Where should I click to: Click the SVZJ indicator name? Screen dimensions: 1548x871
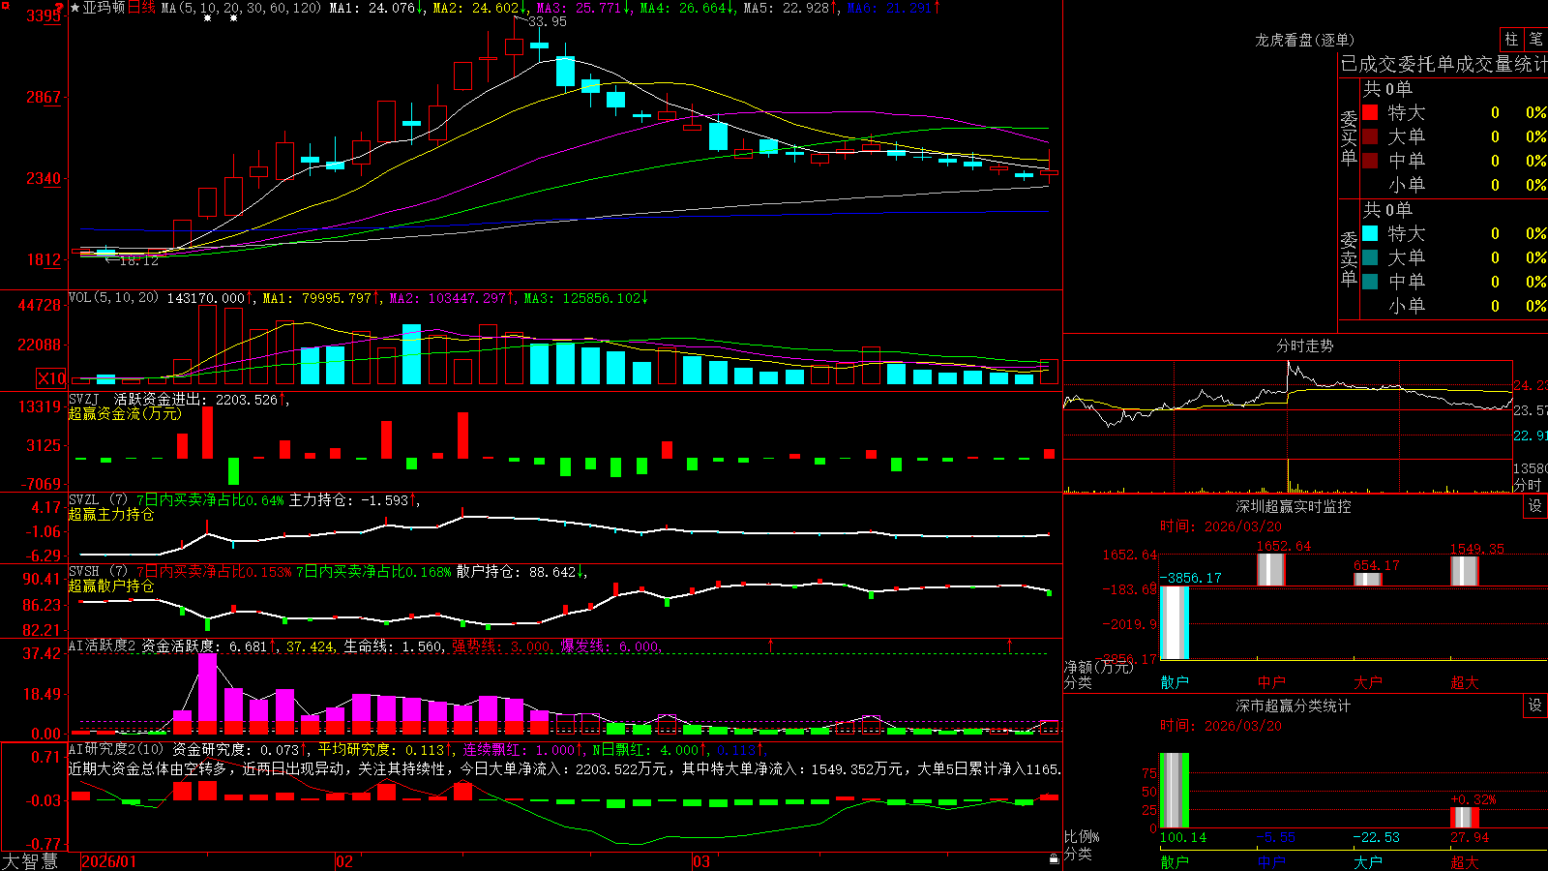(84, 399)
